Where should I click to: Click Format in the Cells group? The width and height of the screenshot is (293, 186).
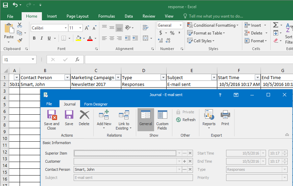coord(255,41)
